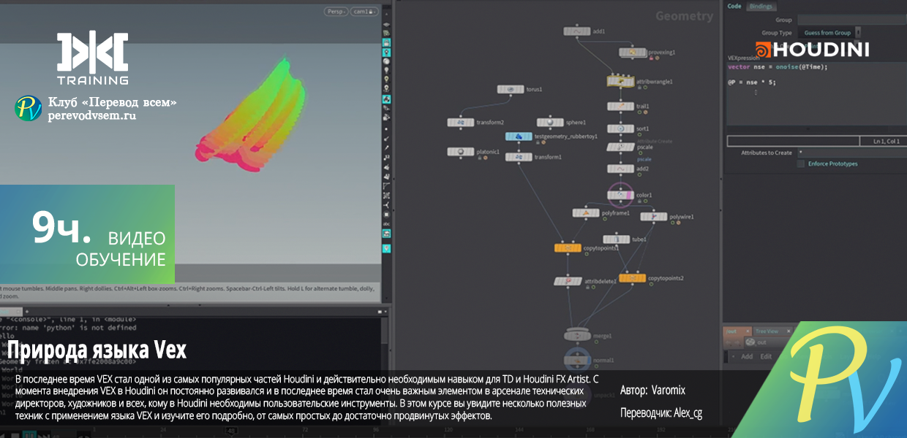Select the trail1 node
907x438 pixels.
point(620,106)
